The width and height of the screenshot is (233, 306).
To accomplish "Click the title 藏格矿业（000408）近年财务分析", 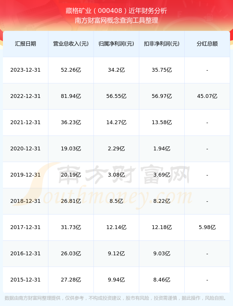I will pos(116,10).
